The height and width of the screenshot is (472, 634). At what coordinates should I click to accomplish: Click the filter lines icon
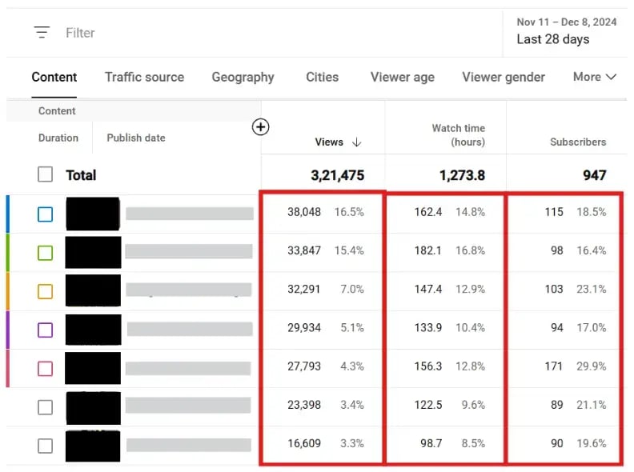pyautogui.click(x=42, y=33)
